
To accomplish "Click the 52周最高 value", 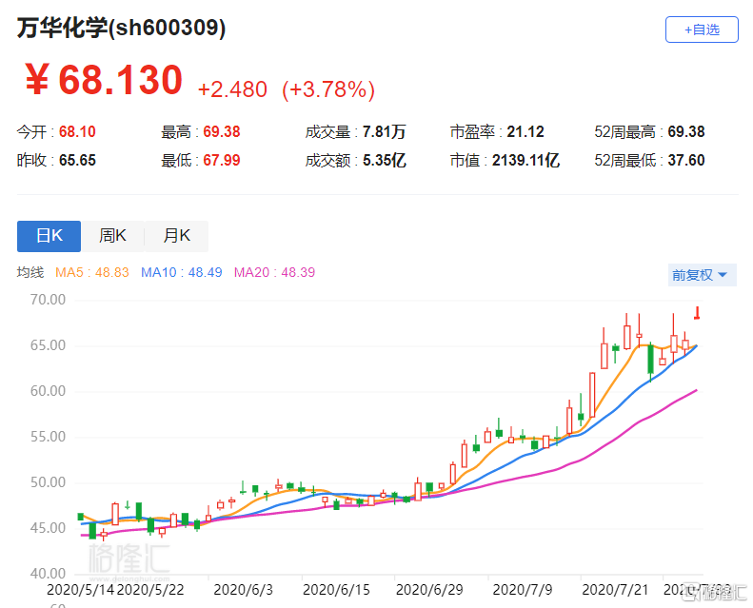I will (x=686, y=131).
